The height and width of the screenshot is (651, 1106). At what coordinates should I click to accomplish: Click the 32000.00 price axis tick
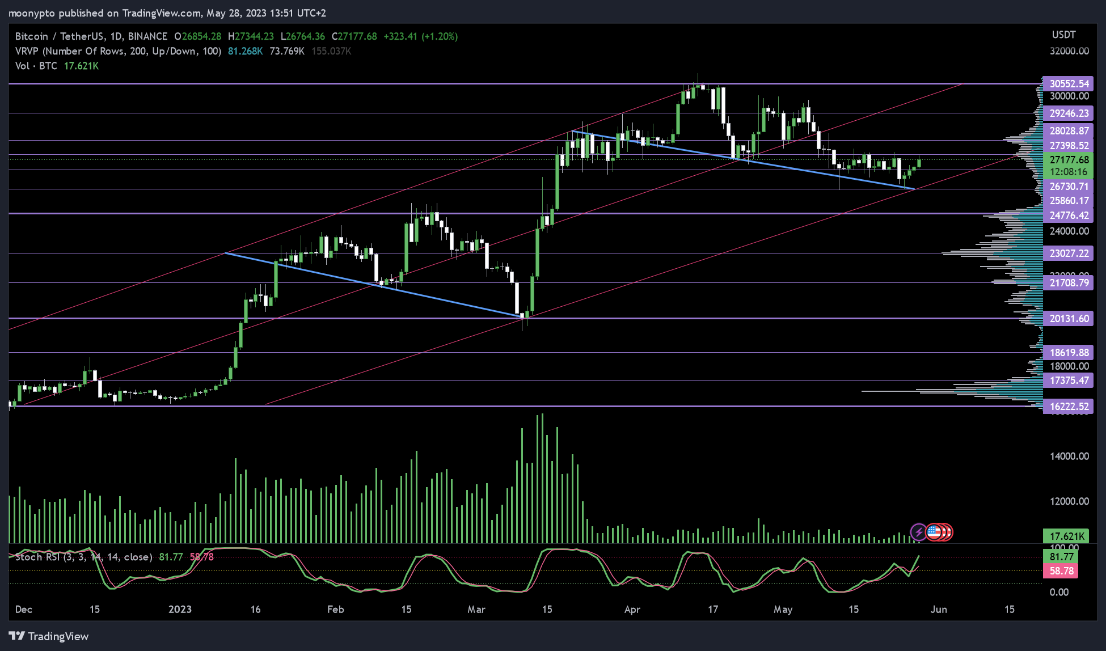pyautogui.click(x=1069, y=50)
